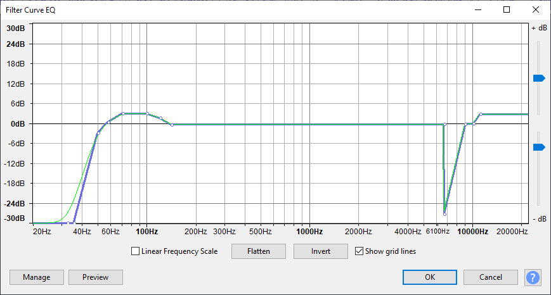
Task: Select the curve point at 100Hz peak
Action: pos(147,114)
